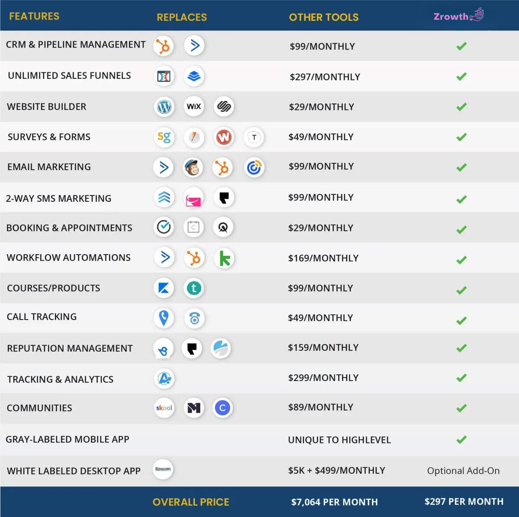Click the checkmark in the Website Builder row
Screen dimensions: 519x517
461,107
